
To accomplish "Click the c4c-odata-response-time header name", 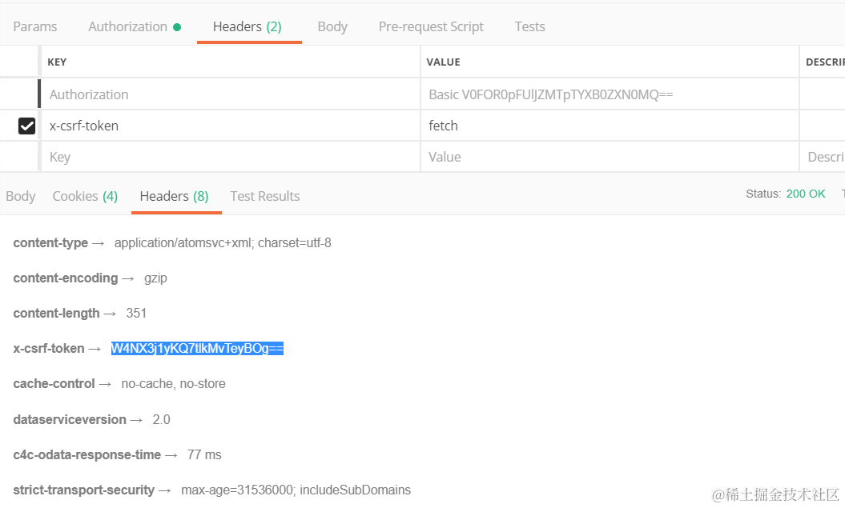I will click(x=87, y=454).
